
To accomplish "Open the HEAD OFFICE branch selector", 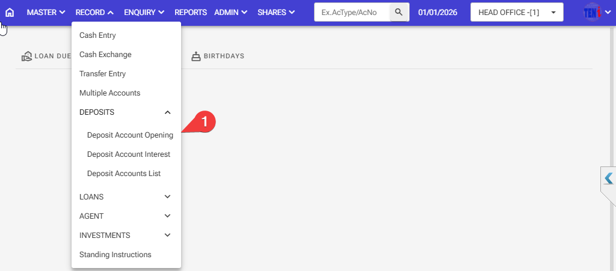I will click(516, 12).
